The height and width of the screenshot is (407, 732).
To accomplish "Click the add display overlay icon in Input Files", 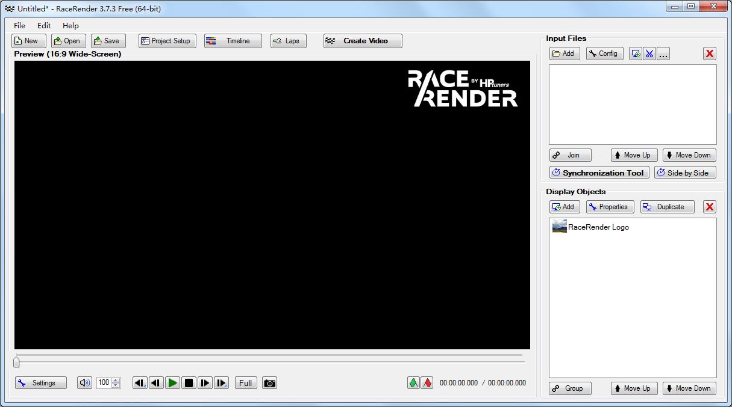I will tap(636, 54).
